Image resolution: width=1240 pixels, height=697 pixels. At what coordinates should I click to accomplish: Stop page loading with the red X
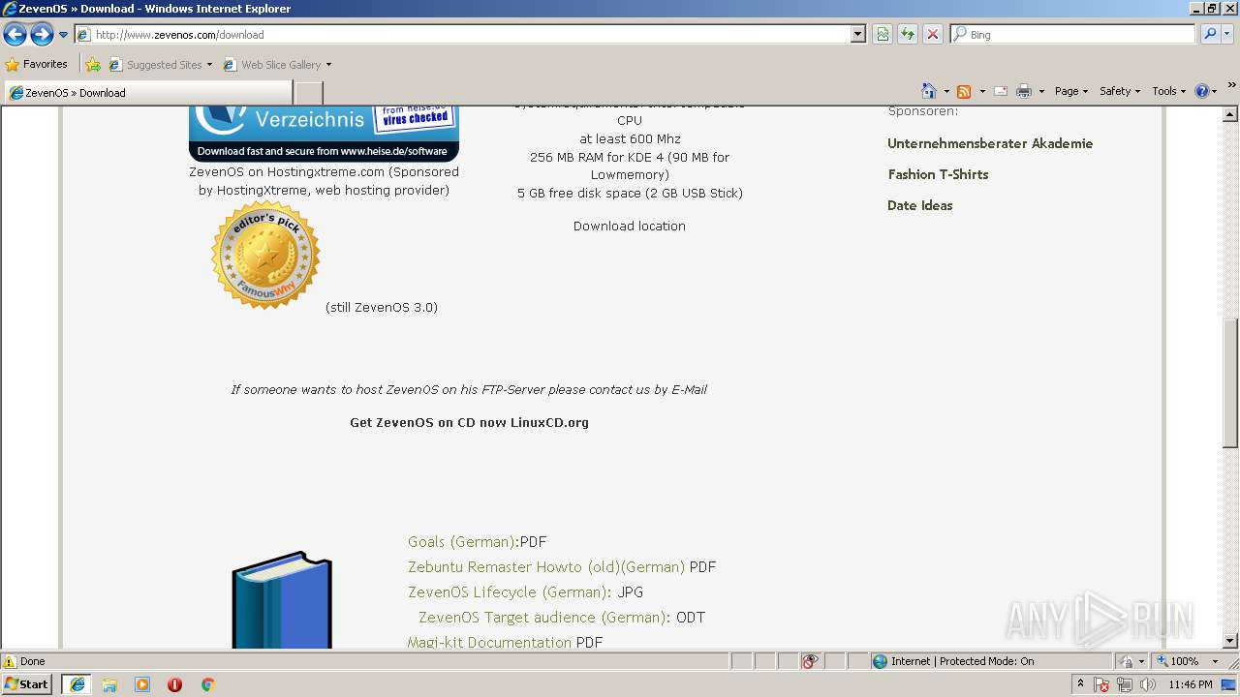(x=933, y=35)
